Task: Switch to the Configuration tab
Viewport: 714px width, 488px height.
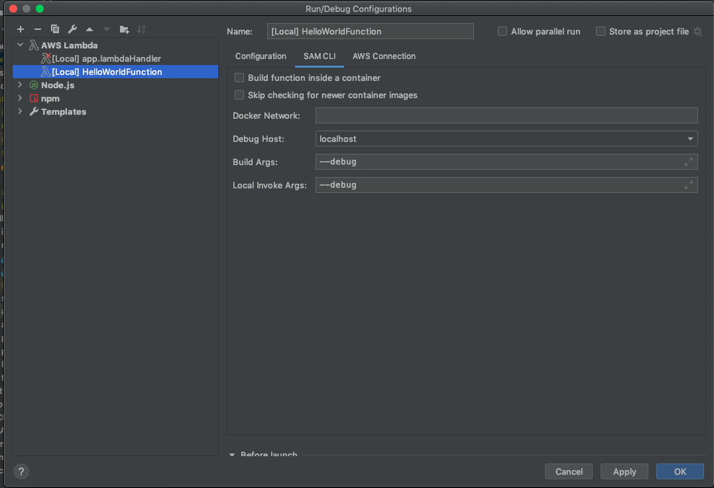Action: (261, 56)
